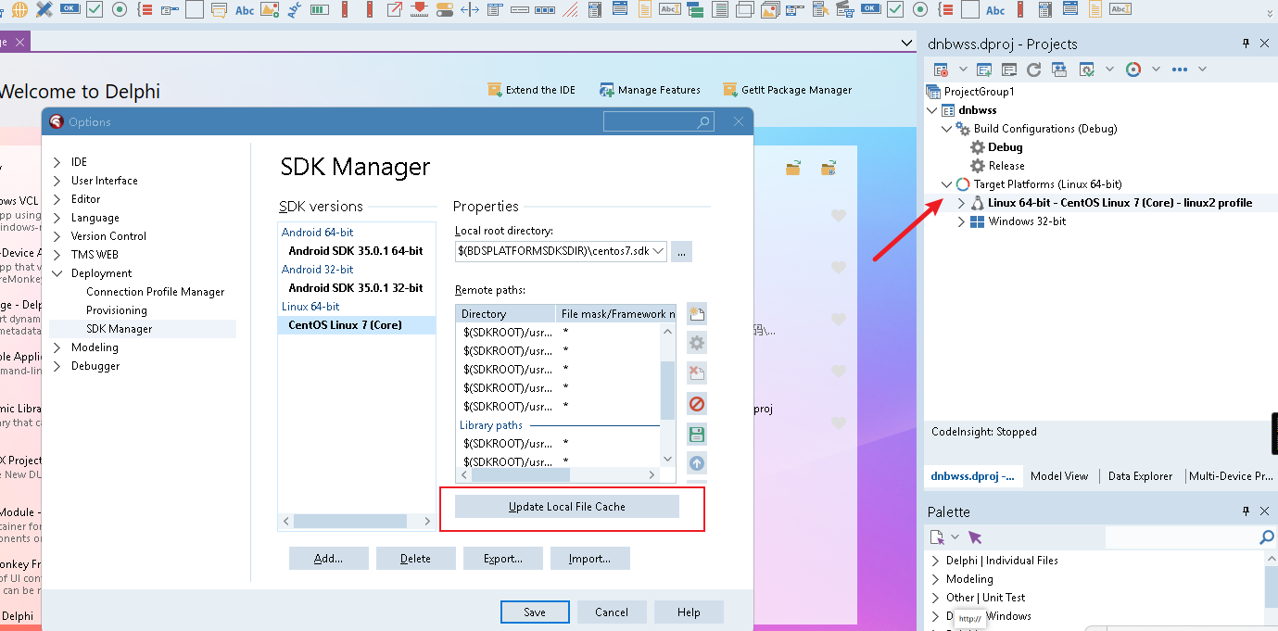Select the dnbwss.dproj tab at panel bottom

[x=973, y=476]
